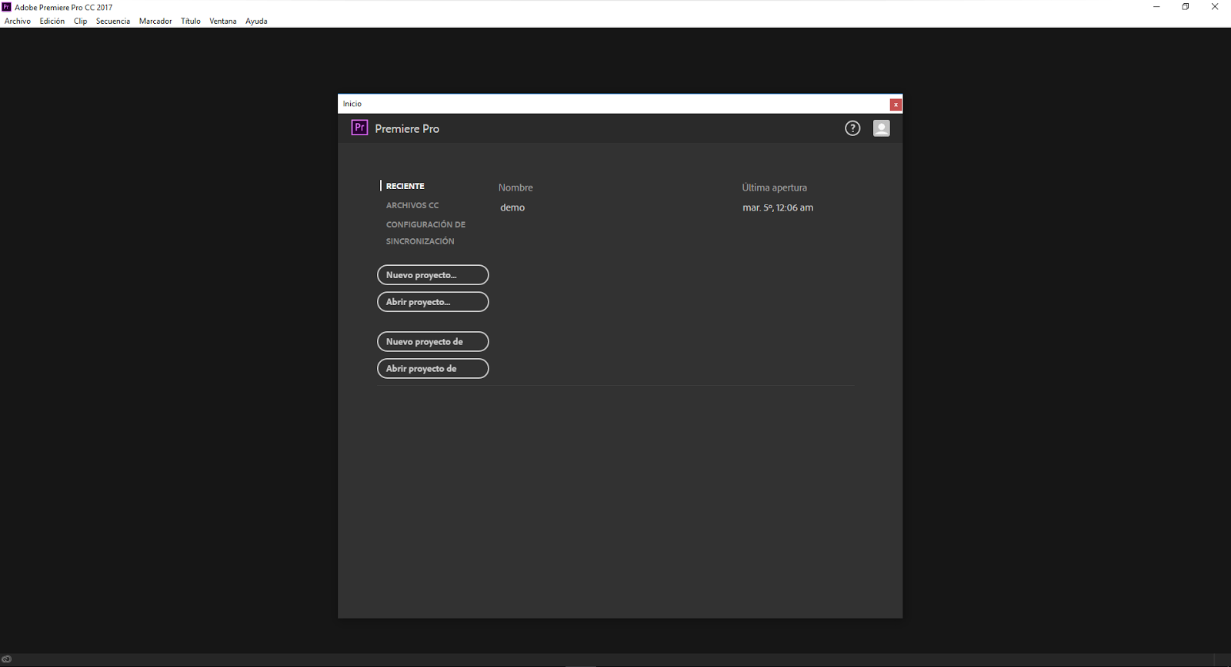Click the date mar. 5º, 12:06 am
This screenshot has width=1231, height=667.
pyautogui.click(x=778, y=207)
